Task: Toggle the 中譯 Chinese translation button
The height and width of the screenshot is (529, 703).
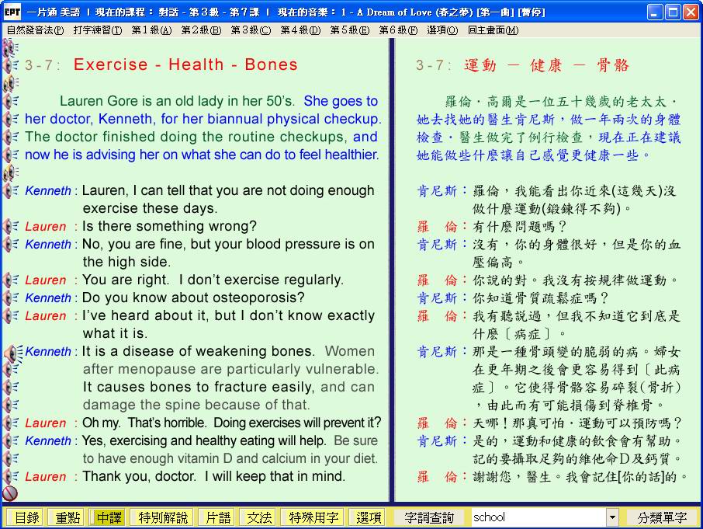Action: pyautogui.click(x=107, y=517)
